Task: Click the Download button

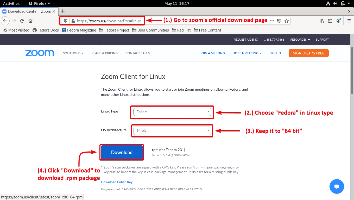Action: click(122, 152)
